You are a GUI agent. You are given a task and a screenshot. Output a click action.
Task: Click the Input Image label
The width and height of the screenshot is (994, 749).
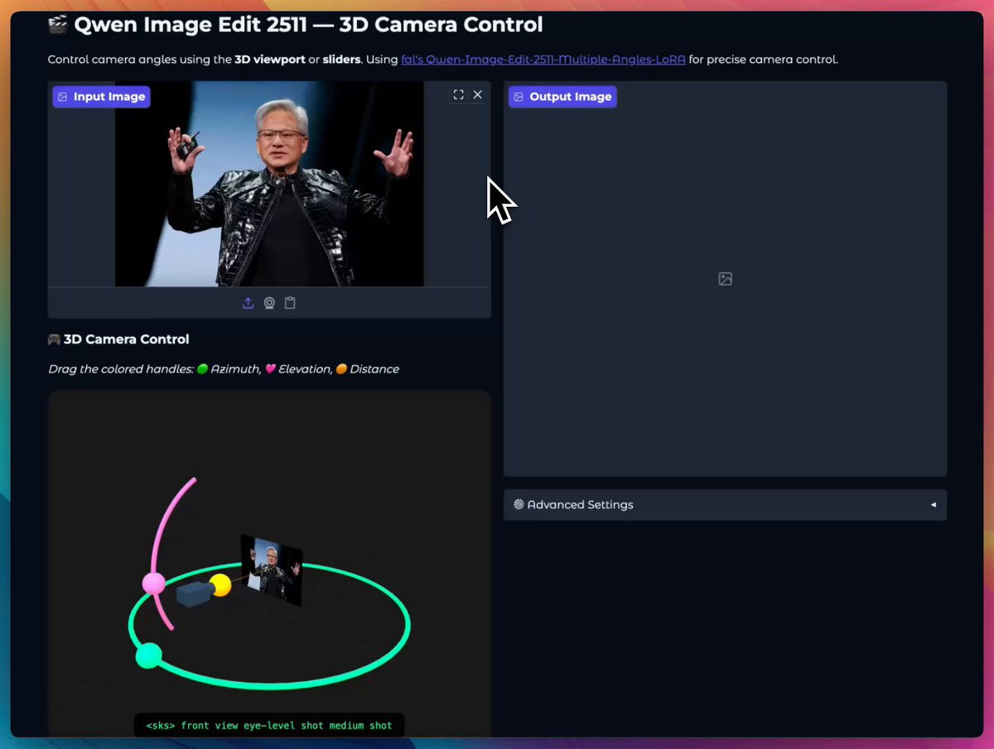click(101, 97)
